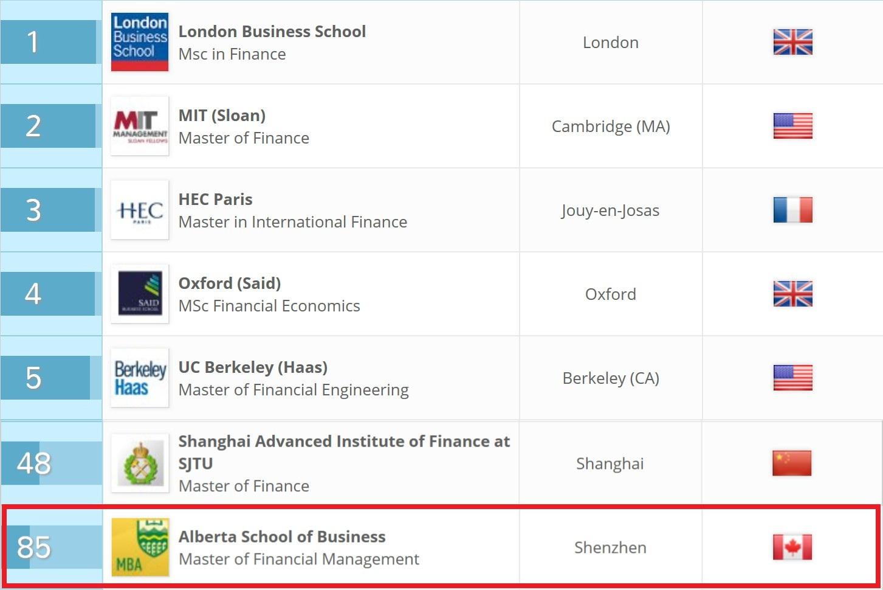Click the Alberta MBA logo
The image size is (883, 590).
pos(140,547)
